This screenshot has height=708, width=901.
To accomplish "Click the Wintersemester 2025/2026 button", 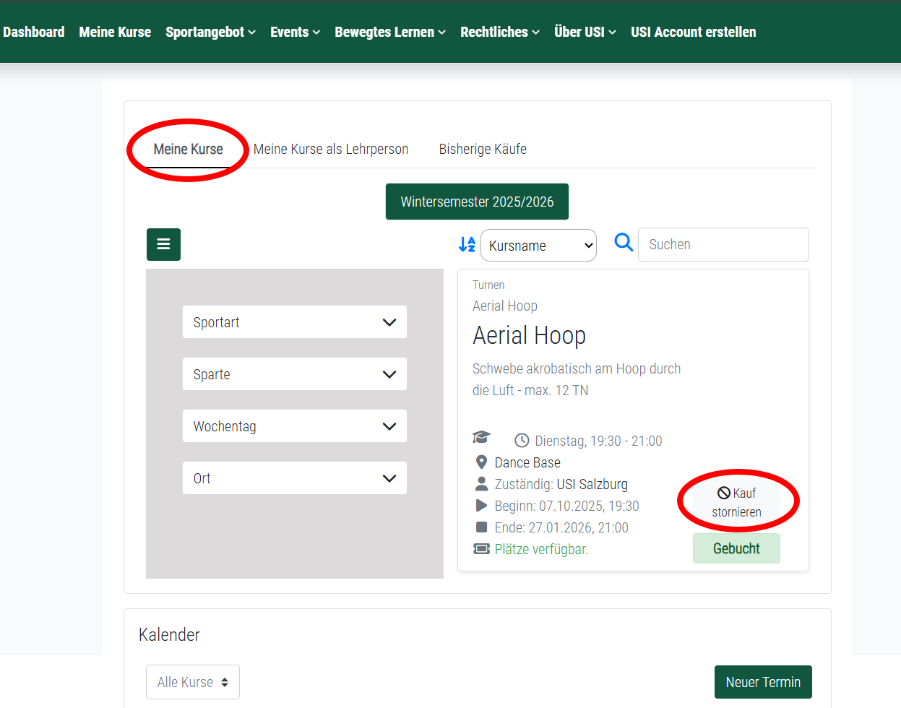I will click(477, 202).
